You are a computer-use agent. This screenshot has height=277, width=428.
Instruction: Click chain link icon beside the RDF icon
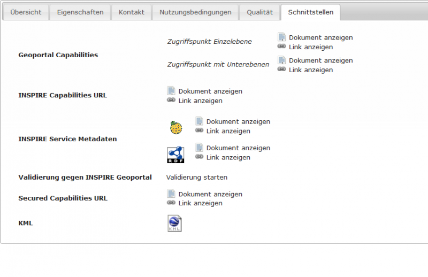(x=199, y=156)
